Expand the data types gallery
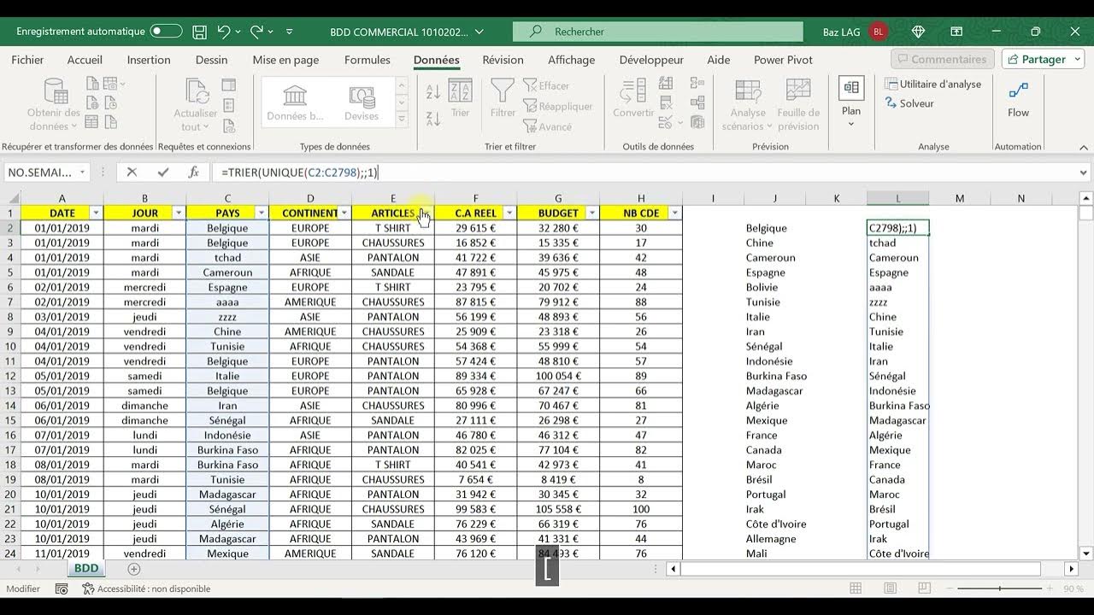 pos(401,119)
